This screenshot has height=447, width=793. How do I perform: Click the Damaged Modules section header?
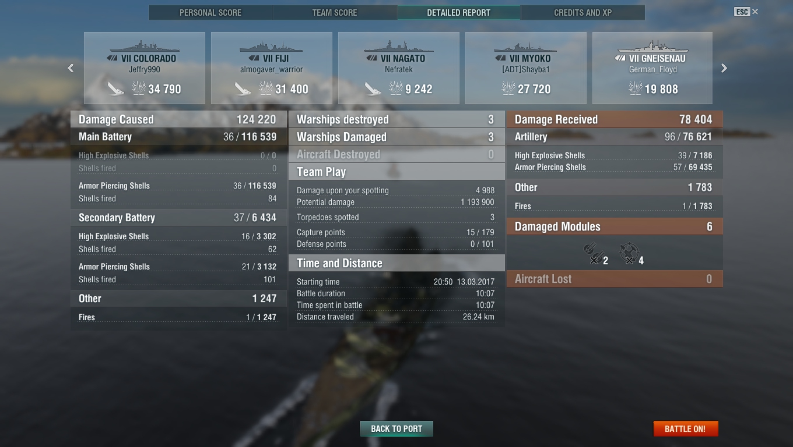click(615, 226)
